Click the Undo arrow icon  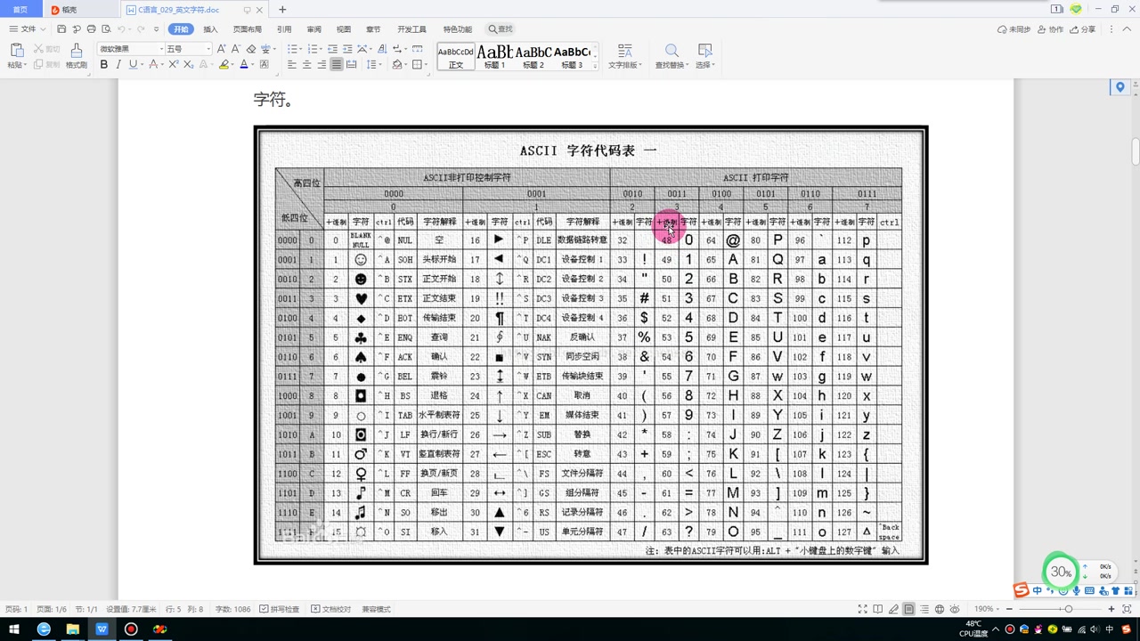[x=121, y=28]
